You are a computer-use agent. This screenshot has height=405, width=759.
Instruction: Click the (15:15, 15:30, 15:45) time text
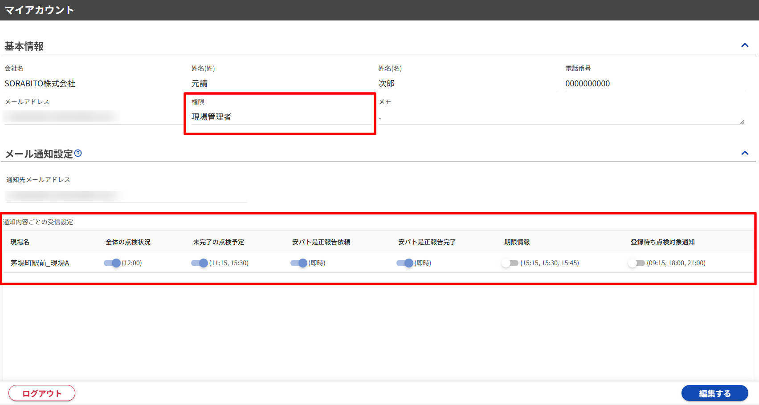550,263
